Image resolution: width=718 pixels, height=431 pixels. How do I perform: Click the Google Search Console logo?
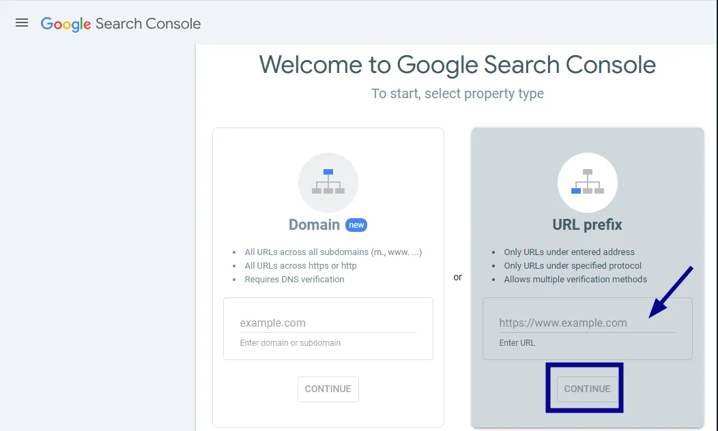(x=120, y=24)
